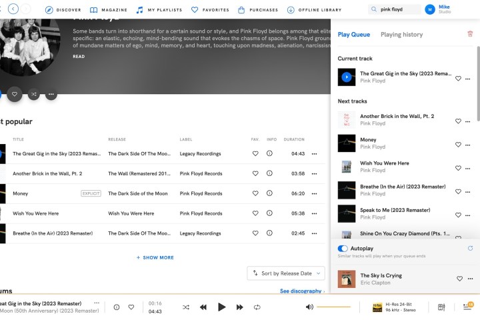Click the Show More link
Viewport: 480px width, 320px height.
click(155, 257)
